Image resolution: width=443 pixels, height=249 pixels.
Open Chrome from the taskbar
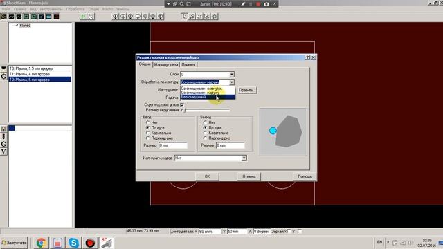[42, 243]
